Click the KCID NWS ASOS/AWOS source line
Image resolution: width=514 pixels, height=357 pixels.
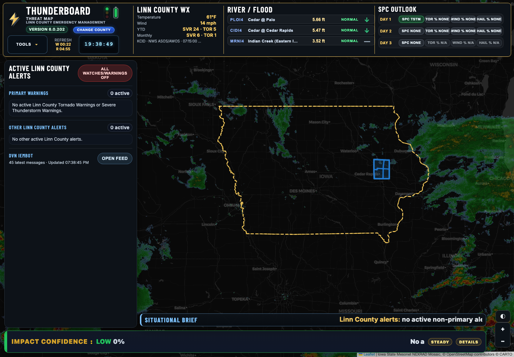169,41
